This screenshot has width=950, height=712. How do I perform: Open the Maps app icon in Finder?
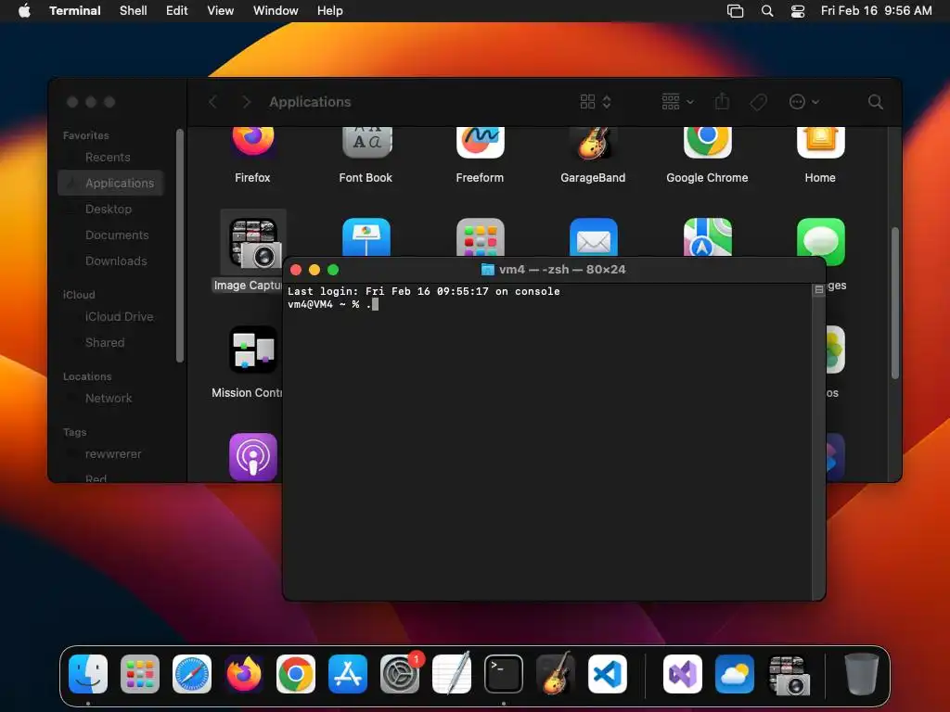tap(707, 237)
